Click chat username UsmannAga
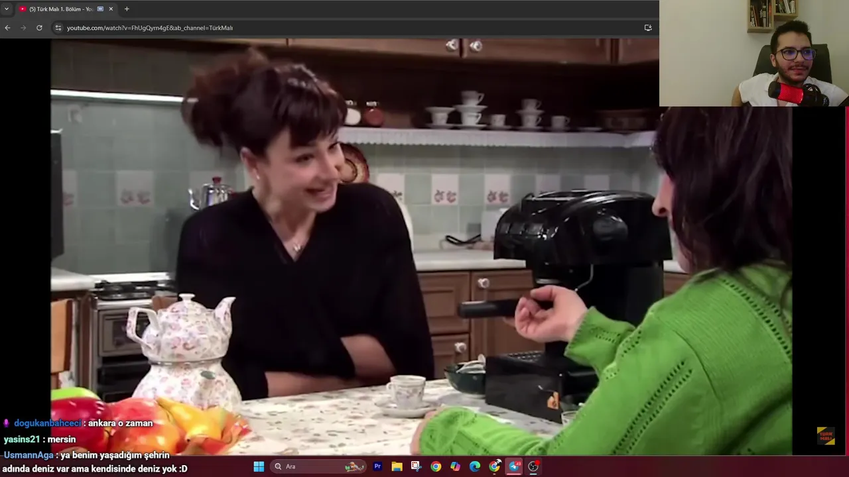Screen dimensions: 849x477 [29, 455]
